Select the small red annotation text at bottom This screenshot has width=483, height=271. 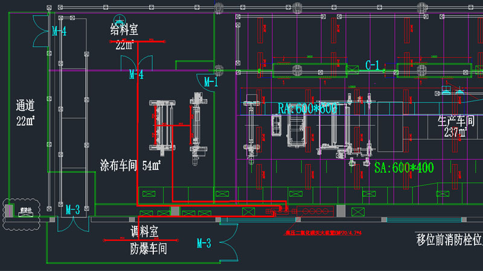point(322,232)
